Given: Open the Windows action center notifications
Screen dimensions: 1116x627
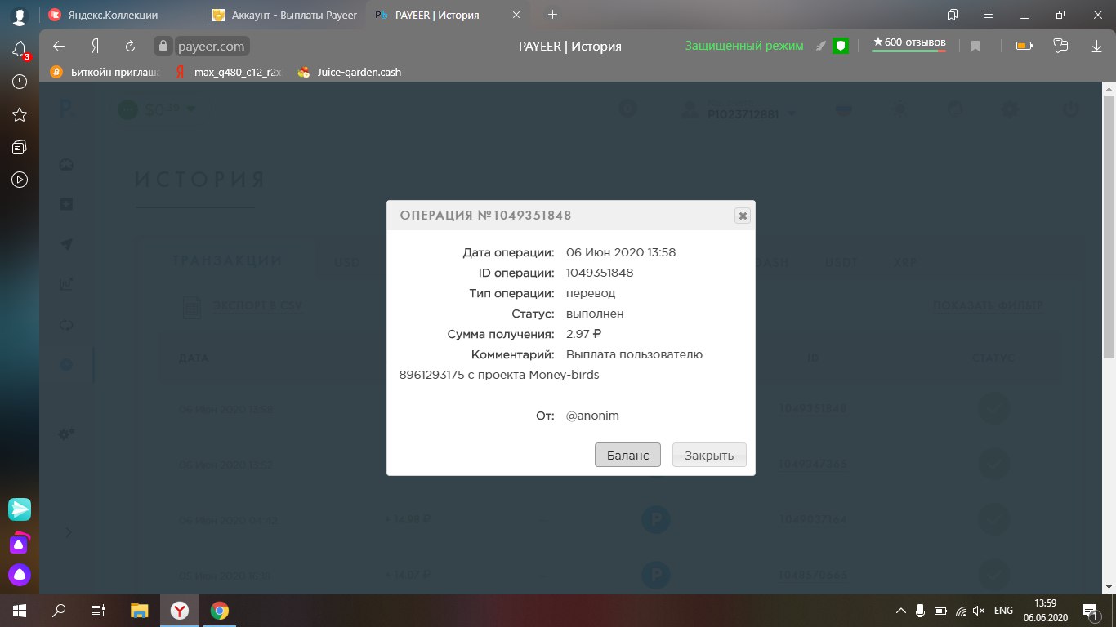Looking at the screenshot, I should pyautogui.click(x=1091, y=611).
